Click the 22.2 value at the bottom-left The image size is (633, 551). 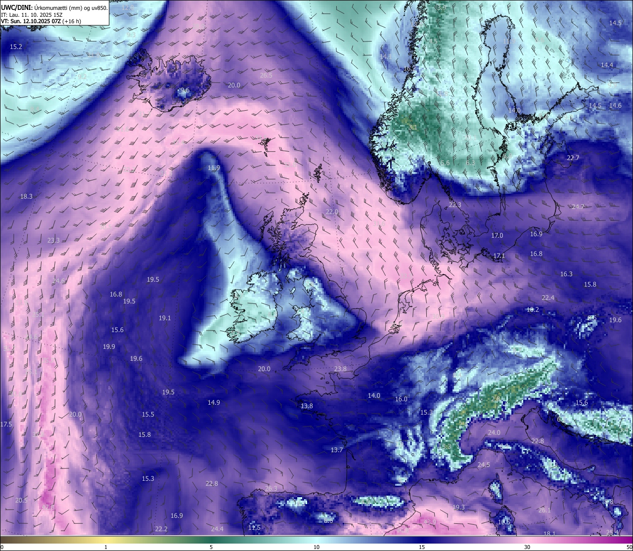pyautogui.click(x=161, y=529)
